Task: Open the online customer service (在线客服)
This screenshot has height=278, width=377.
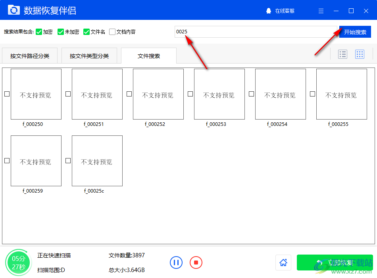Action: pyautogui.click(x=279, y=11)
